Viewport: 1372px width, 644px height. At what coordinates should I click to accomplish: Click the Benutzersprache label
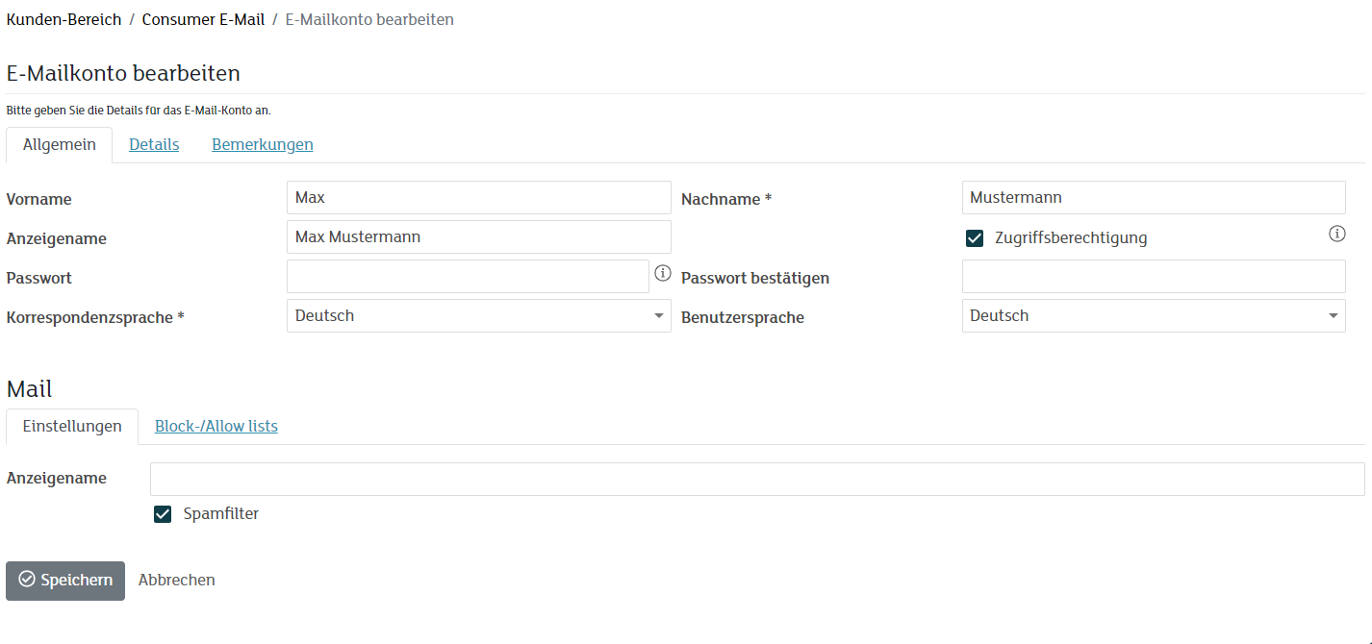(x=743, y=317)
